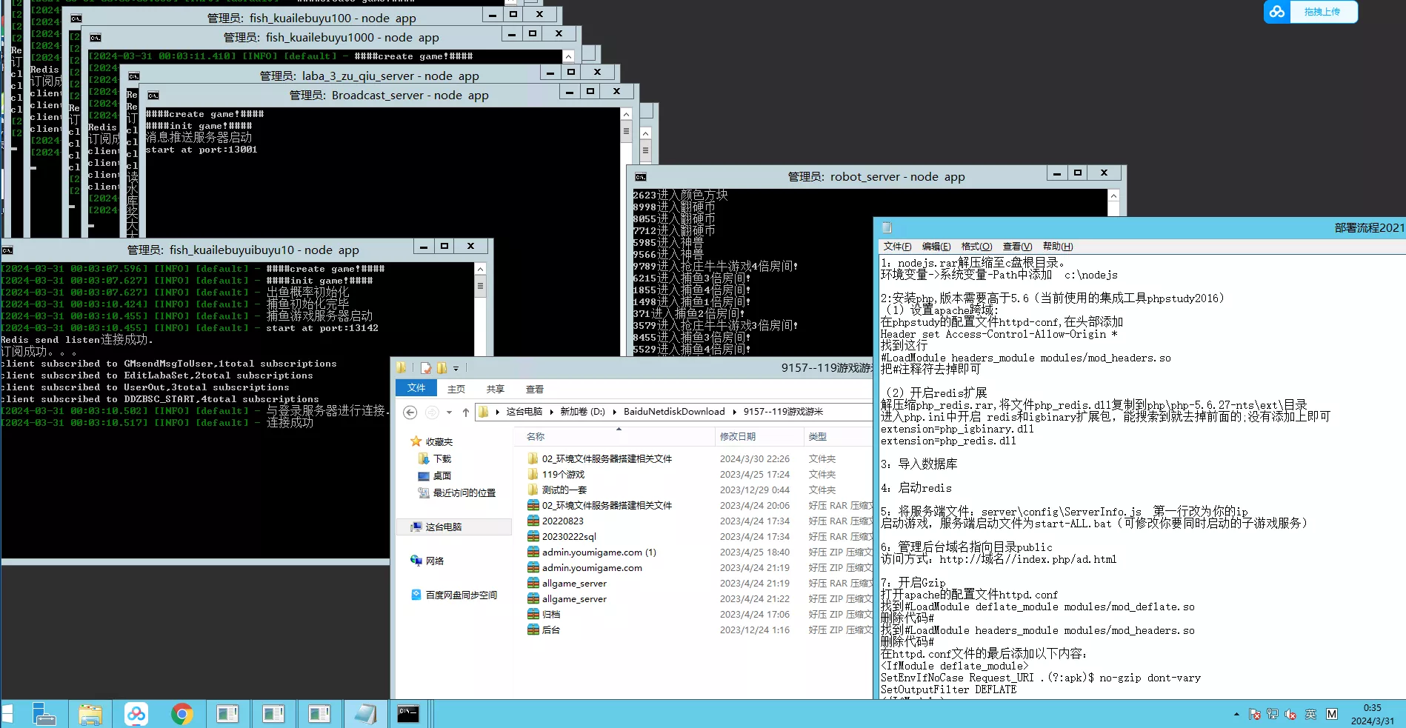Open the 查看 tab in File Explorer ribbon
The width and height of the screenshot is (1406, 728).
[x=534, y=389]
